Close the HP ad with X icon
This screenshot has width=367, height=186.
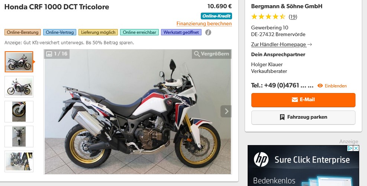click(x=356, y=148)
